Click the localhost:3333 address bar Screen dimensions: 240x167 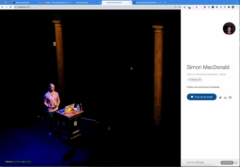[97, 7]
